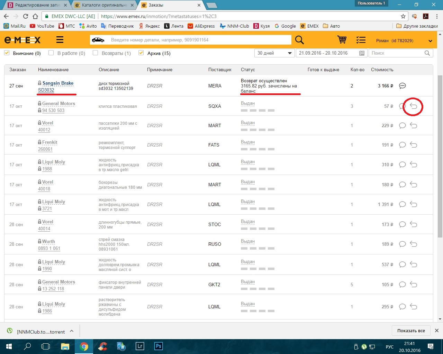Open the calendar date picker icon
443x354 pixels.
coord(362,53)
